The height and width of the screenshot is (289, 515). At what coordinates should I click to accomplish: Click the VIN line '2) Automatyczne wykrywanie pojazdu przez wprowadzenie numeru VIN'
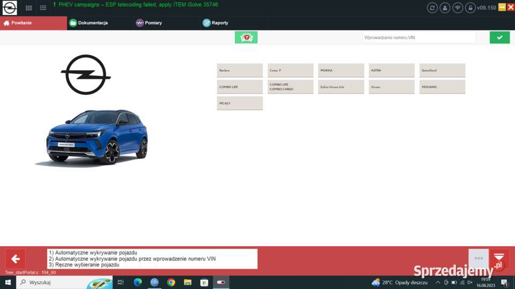pyautogui.click(x=132, y=259)
